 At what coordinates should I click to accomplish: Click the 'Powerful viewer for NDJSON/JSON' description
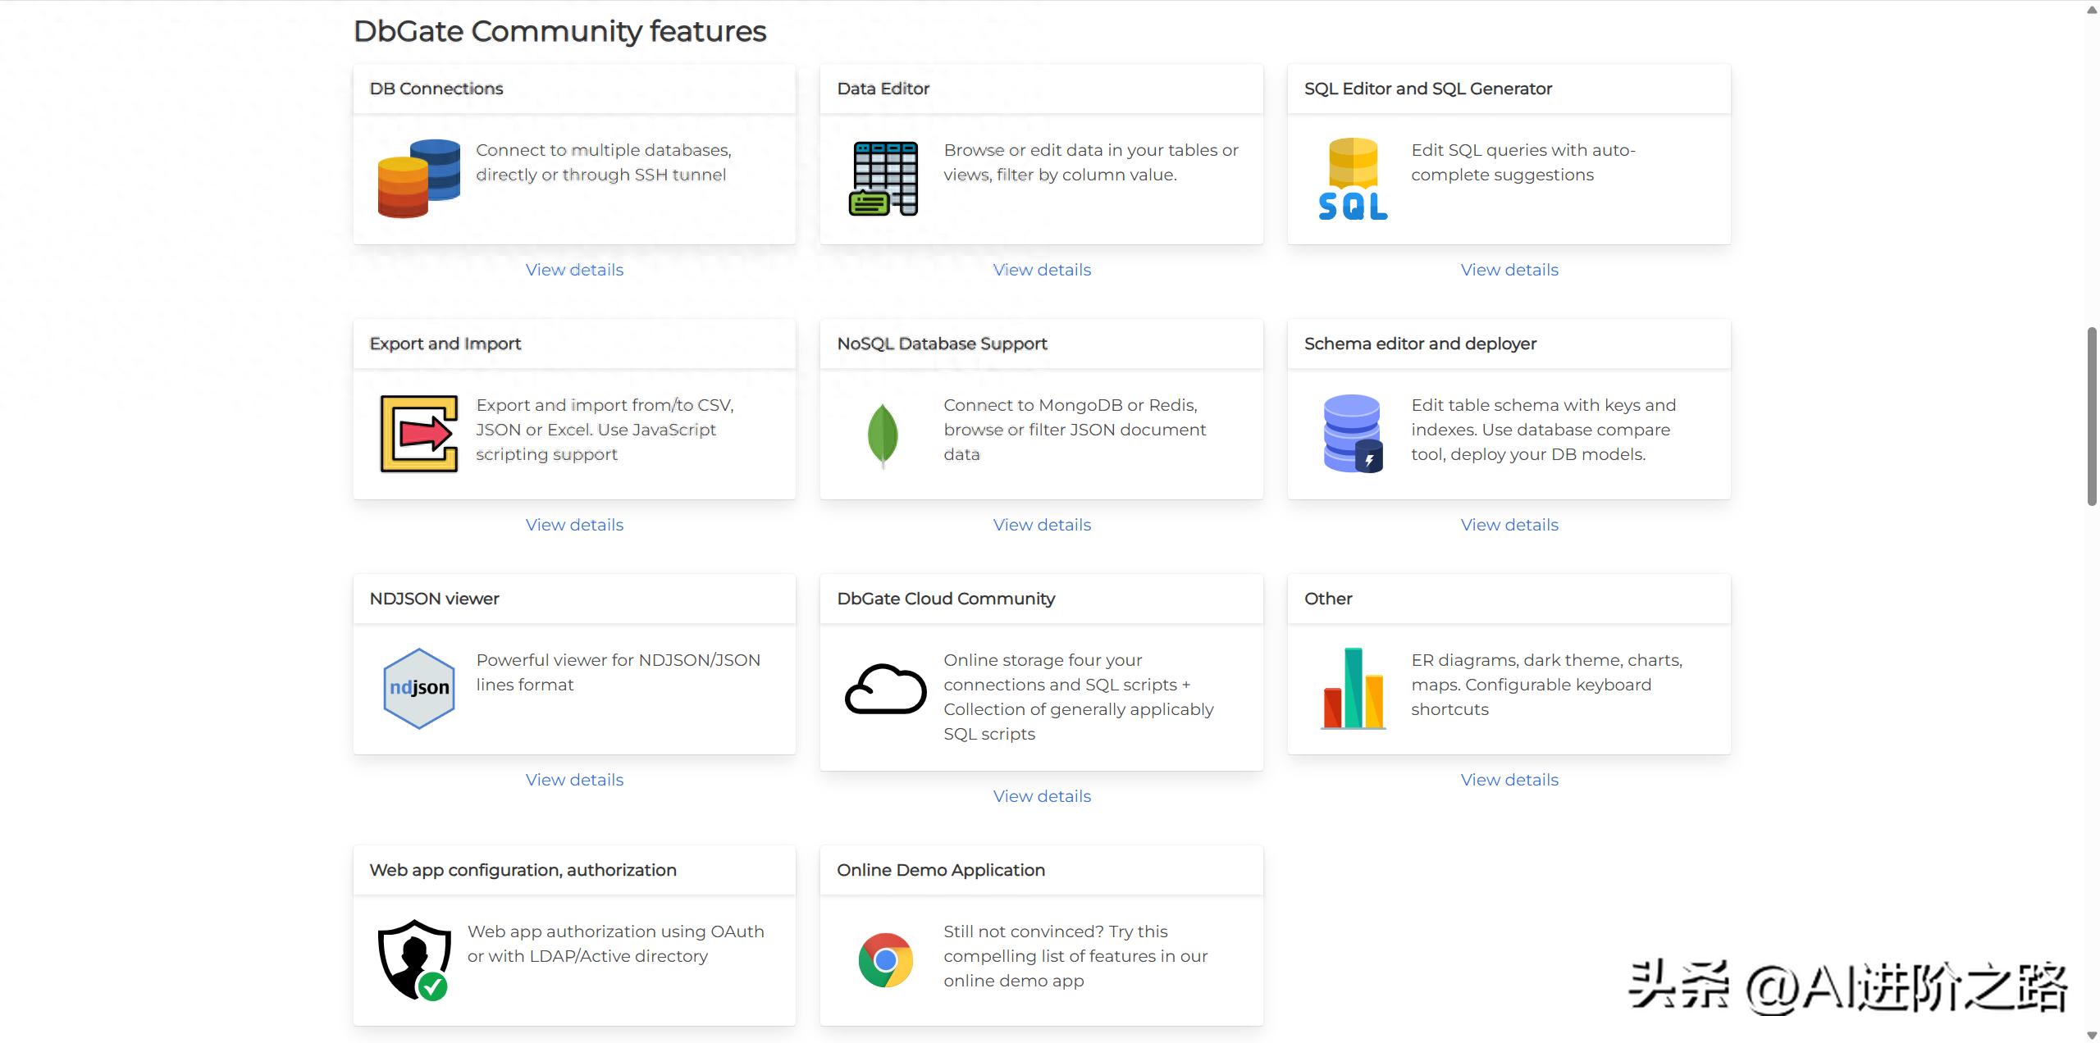619,672
